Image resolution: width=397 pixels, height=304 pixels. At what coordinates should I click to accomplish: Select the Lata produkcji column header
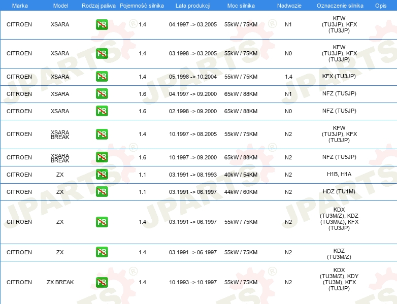193,6
